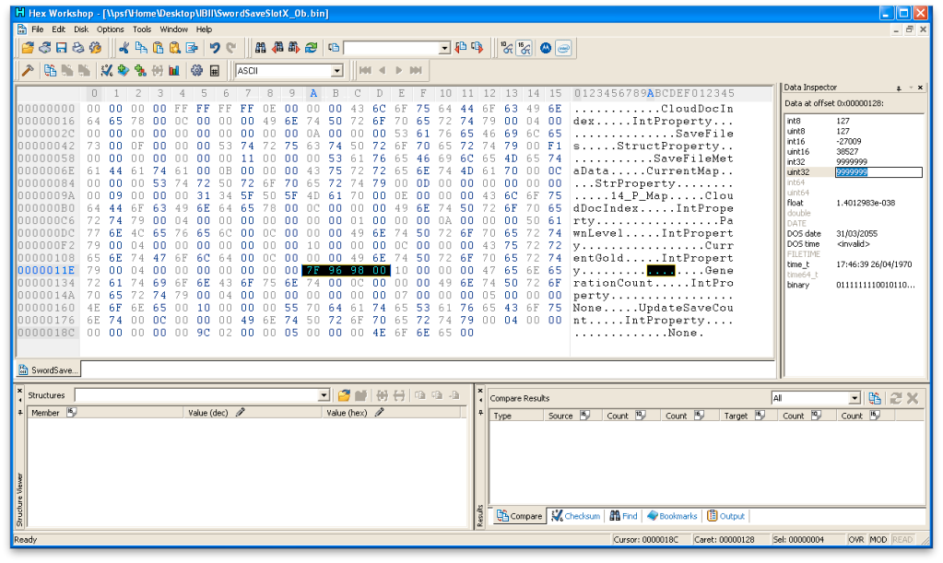Viewport: 943px width, 563px height.
Task: Open the calculator icon in toolbar
Action: coord(214,70)
